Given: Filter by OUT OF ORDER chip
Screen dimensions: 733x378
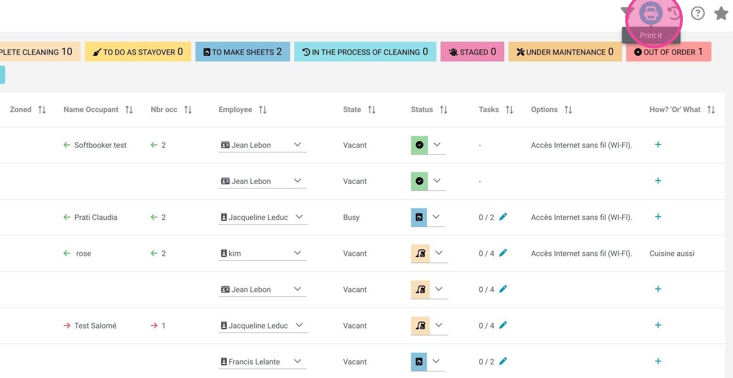Looking at the screenshot, I should point(668,52).
